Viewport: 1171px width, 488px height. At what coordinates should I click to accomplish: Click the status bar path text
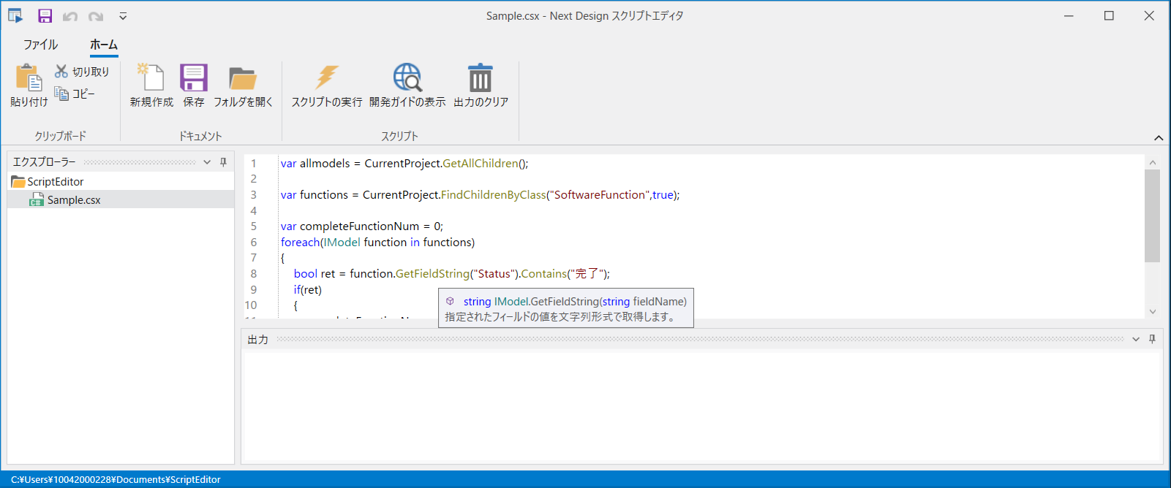click(x=116, y=480)
